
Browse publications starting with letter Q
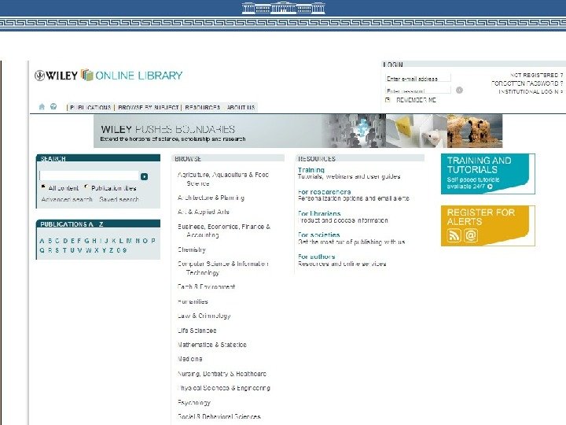click(42, 250)
